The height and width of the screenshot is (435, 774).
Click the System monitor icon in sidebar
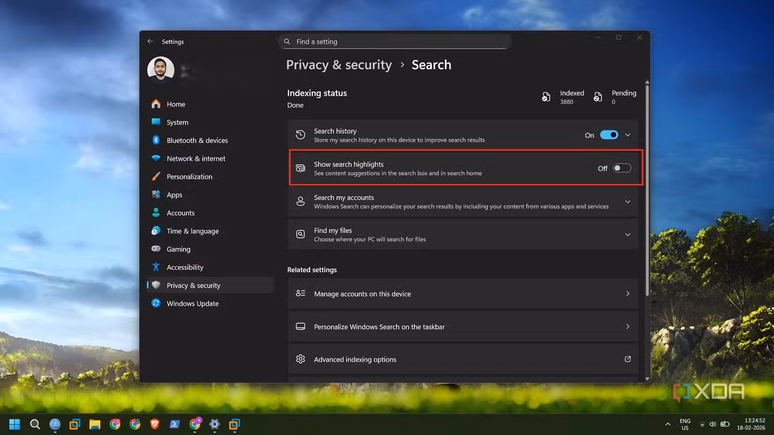pyautogui.click(x=156, y=122)
